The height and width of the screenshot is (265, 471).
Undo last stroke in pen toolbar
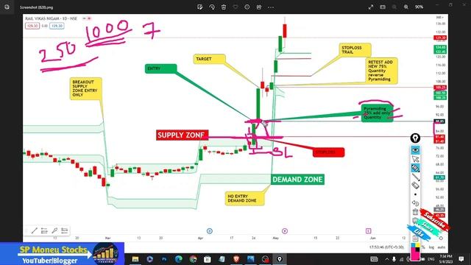pos(415,203)
